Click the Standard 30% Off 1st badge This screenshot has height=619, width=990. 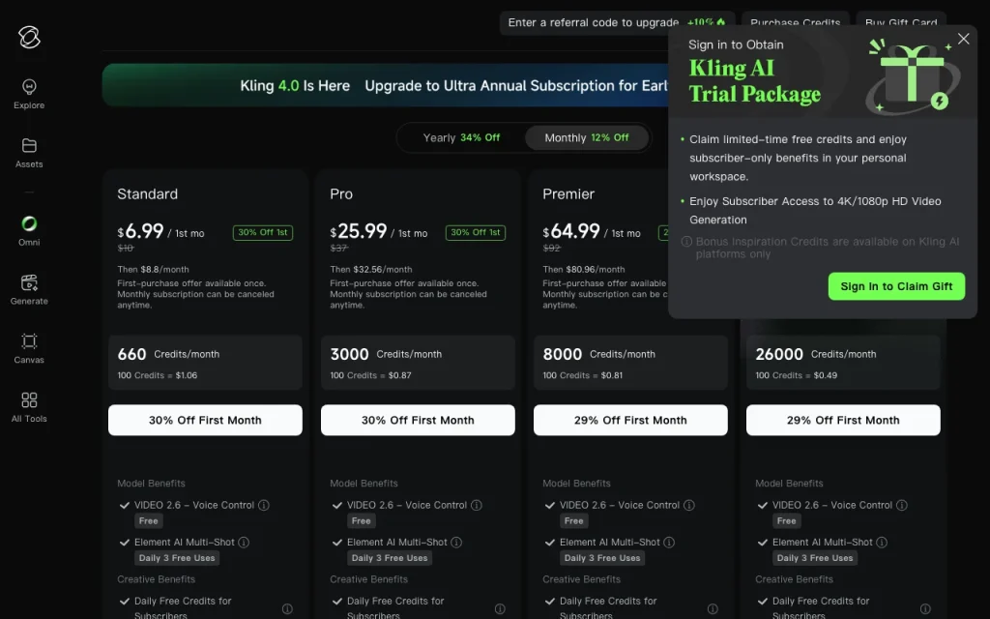coord(263,232)
